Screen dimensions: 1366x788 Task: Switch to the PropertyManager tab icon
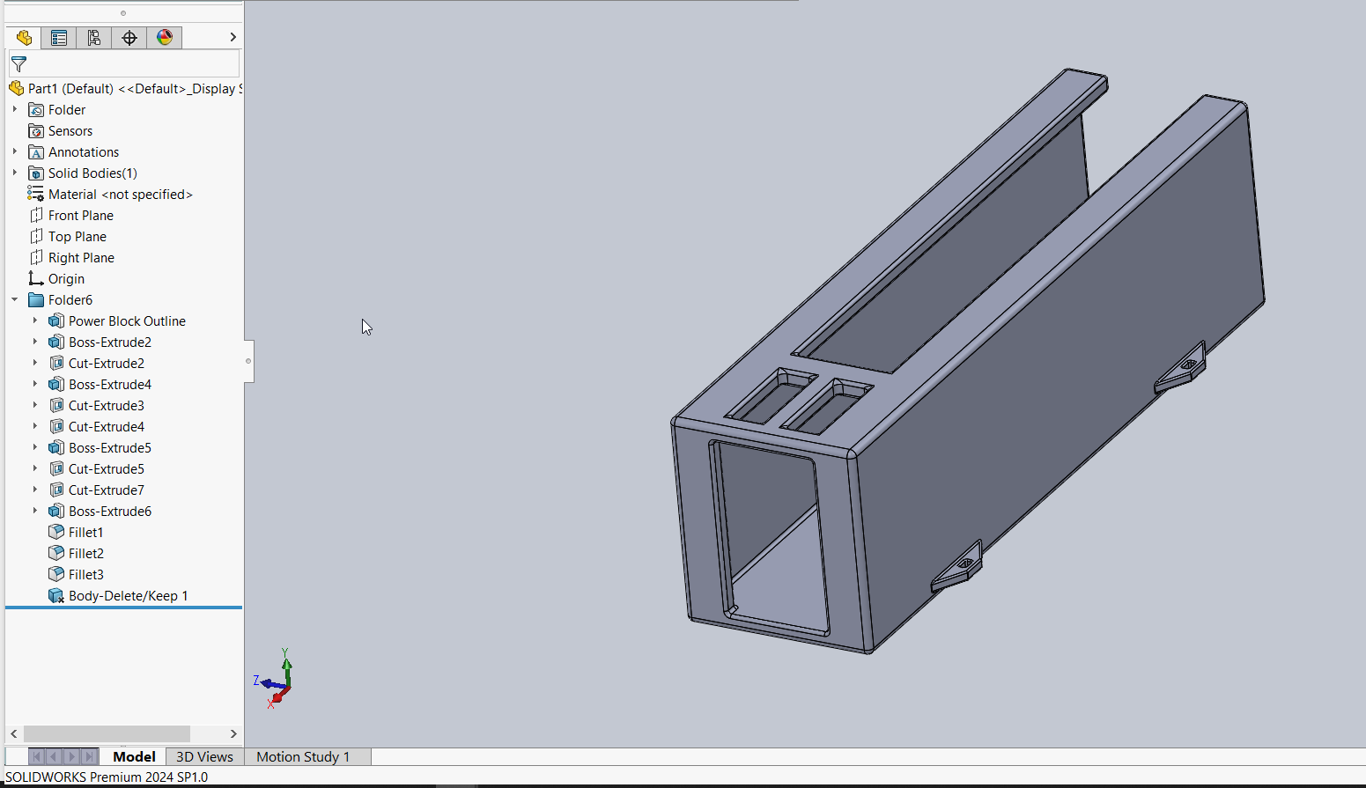tap(59, 37)
